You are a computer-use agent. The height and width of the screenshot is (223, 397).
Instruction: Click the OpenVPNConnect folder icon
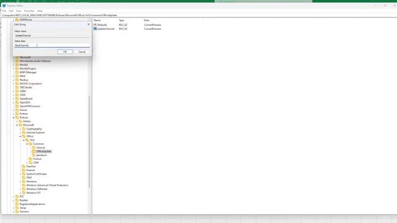tap(17, 106)
